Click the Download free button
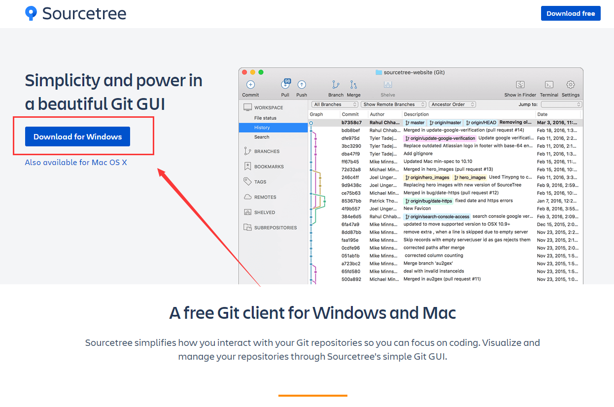Image resolution: width=614 pixels, height=407 pixels. click(x=571, y=13)
